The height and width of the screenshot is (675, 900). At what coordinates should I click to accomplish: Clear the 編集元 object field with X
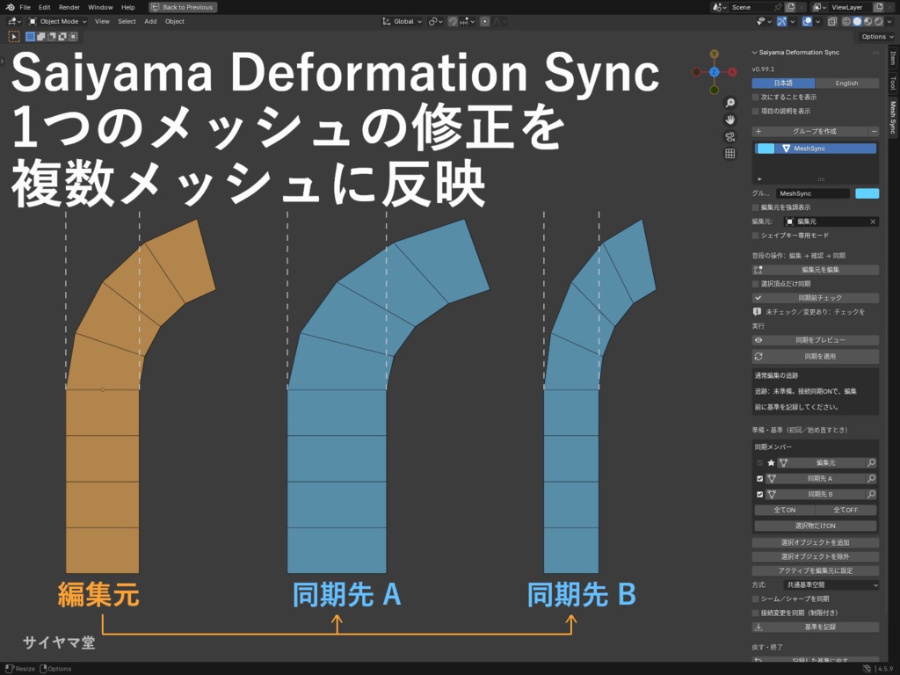873,221
